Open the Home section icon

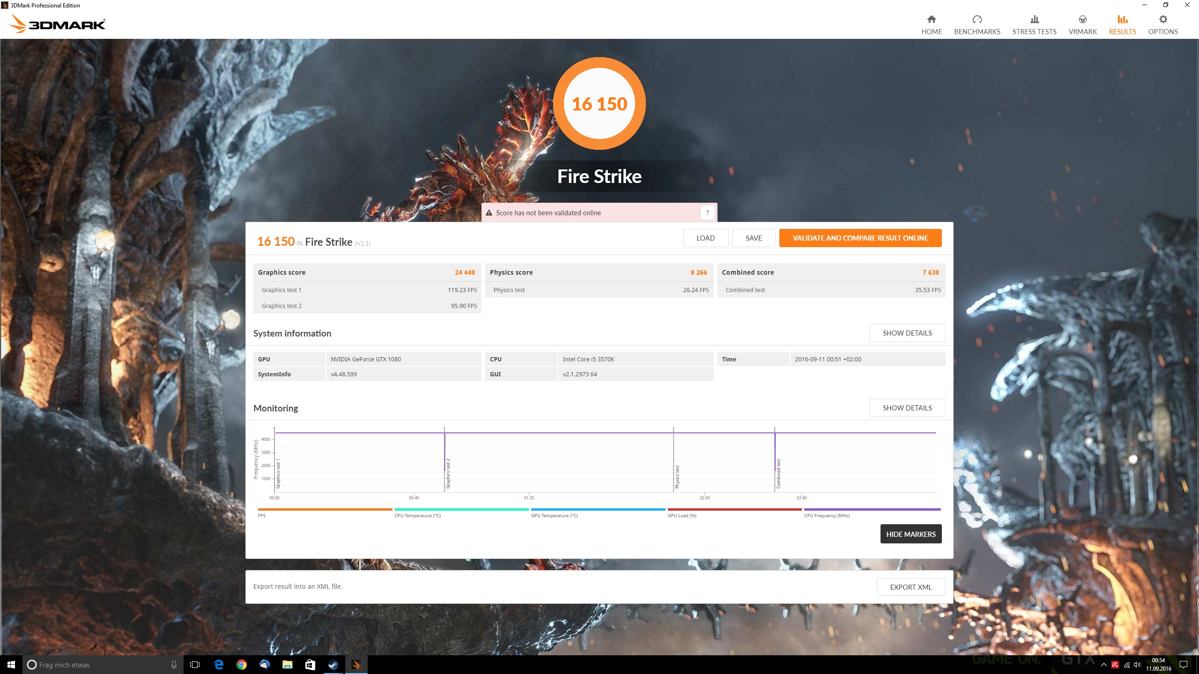931,20
